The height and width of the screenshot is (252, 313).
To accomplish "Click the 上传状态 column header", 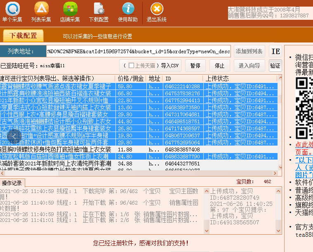I will [240, 78].
